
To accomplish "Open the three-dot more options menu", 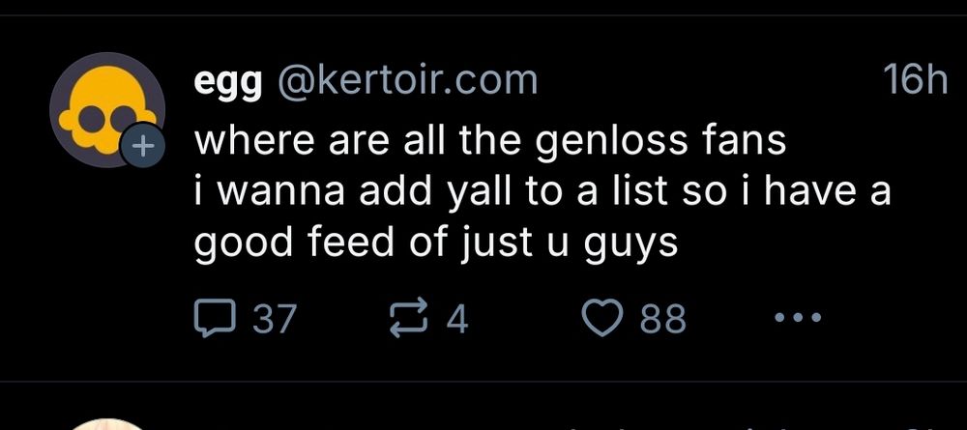I will [797, 318].
